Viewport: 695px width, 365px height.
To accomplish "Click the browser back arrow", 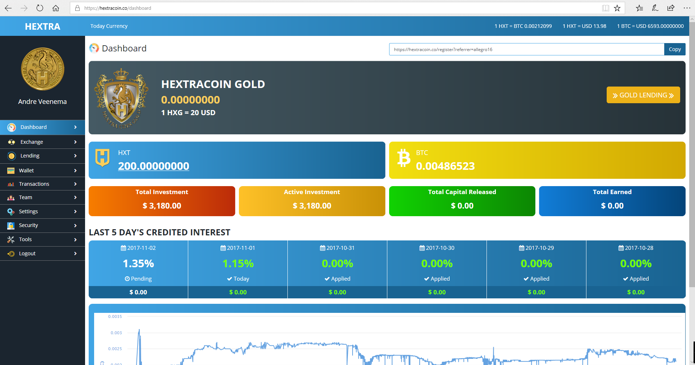I will click(8, 8).
